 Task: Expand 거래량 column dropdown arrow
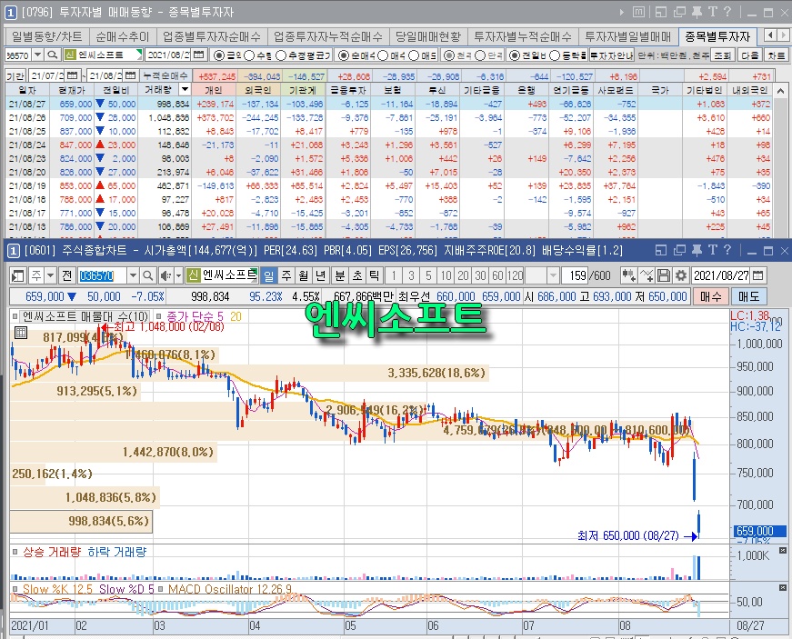click(185, 90)
